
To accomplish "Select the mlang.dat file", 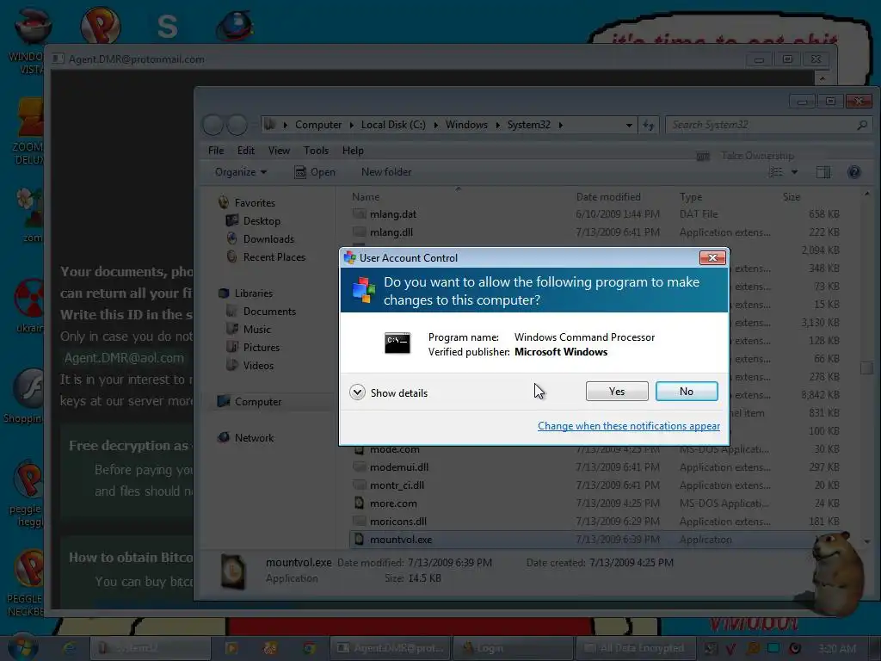I will [393, 214].
